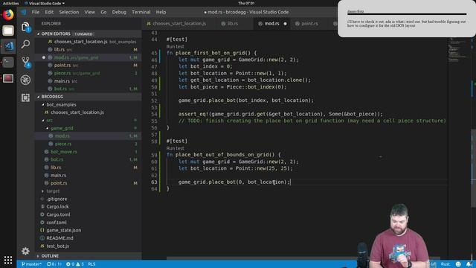Screen dimensions: 476x268
Task: Open the Terminal menu
Action: (141, 12)
